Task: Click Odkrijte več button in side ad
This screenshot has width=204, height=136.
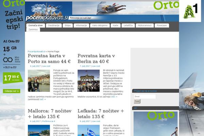Action: point(12,91)
